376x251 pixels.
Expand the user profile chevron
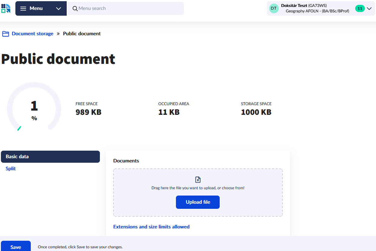pyautogui.click(x=369, y=8)
